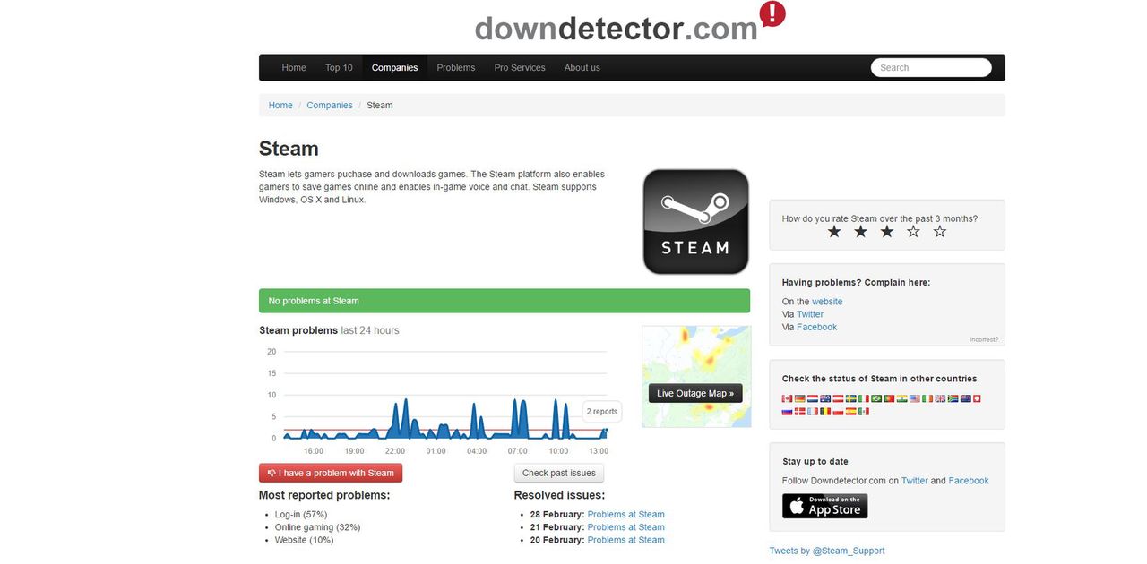Open the Top 10 menu item
Screen dimensions: 1147x564
(x=339, y=67)
